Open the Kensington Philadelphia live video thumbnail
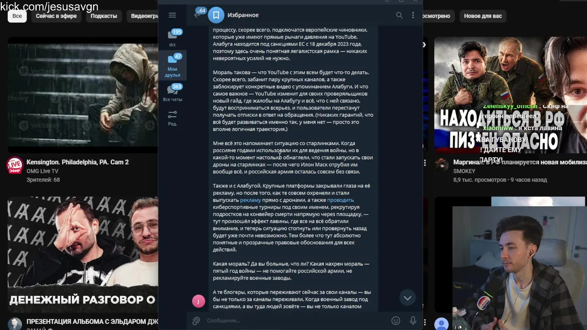Image resolution: width=587 pixels, height=330 pixels. [x=83, y=95]
